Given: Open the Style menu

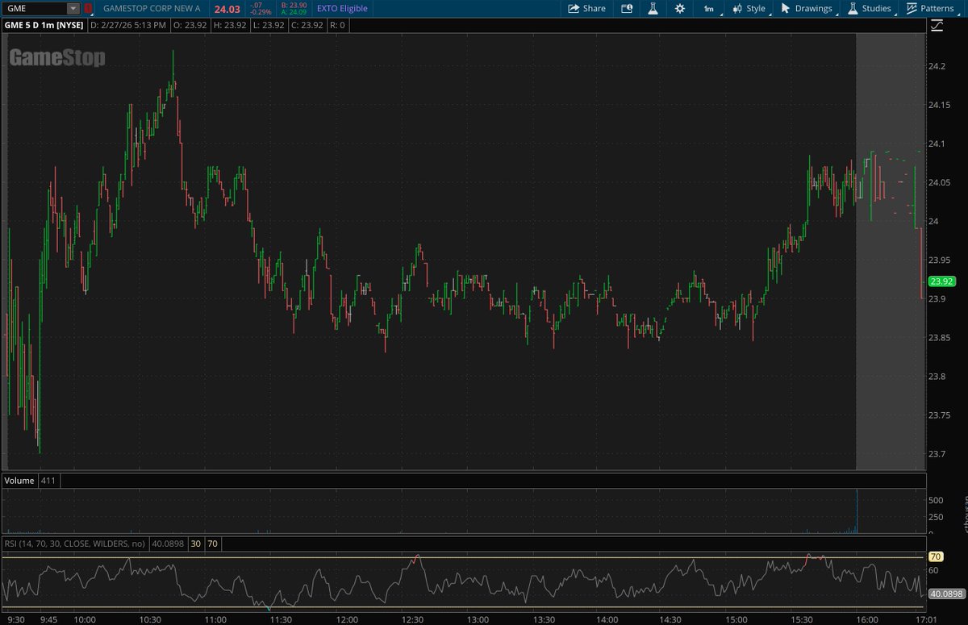Looking at the screenshot, I should tap(749, 8).
